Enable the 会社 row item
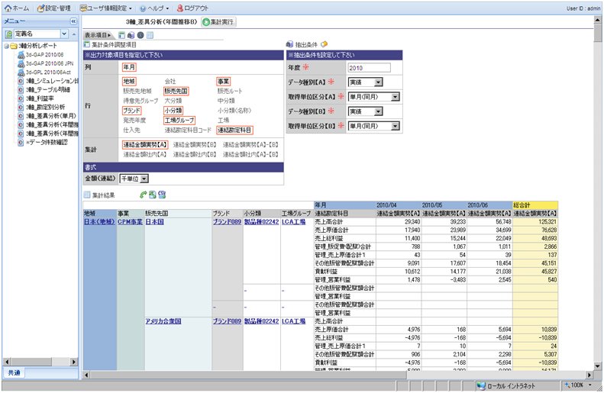 [170, 81]
